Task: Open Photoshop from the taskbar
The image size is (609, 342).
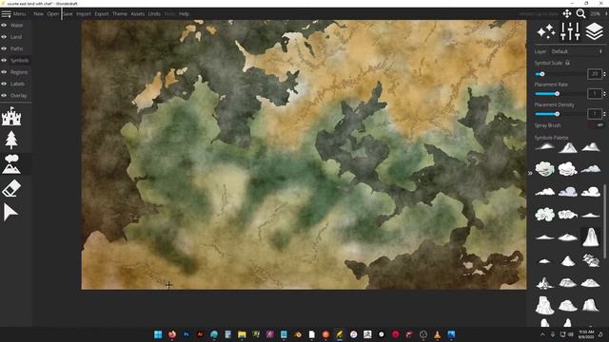Action: coord(187,334)
